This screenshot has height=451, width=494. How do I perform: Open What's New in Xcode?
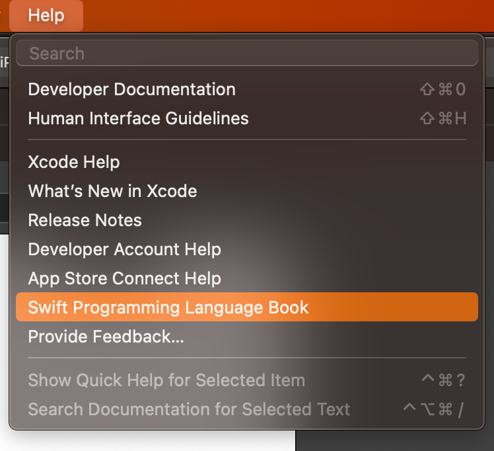click(247, 191)
